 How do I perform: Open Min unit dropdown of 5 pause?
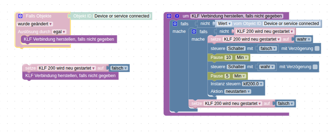click(x=239, y=76)
